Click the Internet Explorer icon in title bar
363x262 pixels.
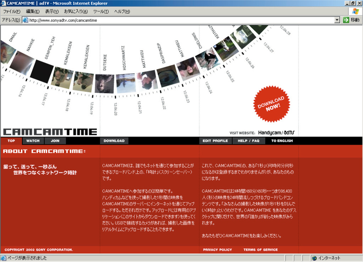pyautogui.click(x=4, y=3)
